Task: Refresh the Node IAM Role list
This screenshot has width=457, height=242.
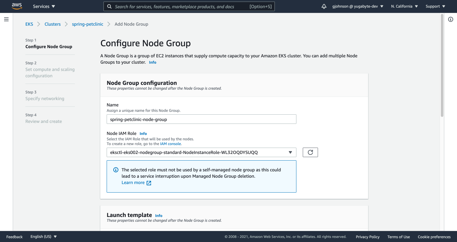Action: click(310, 152)
